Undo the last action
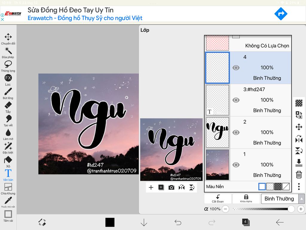 (x=178, y=223)
